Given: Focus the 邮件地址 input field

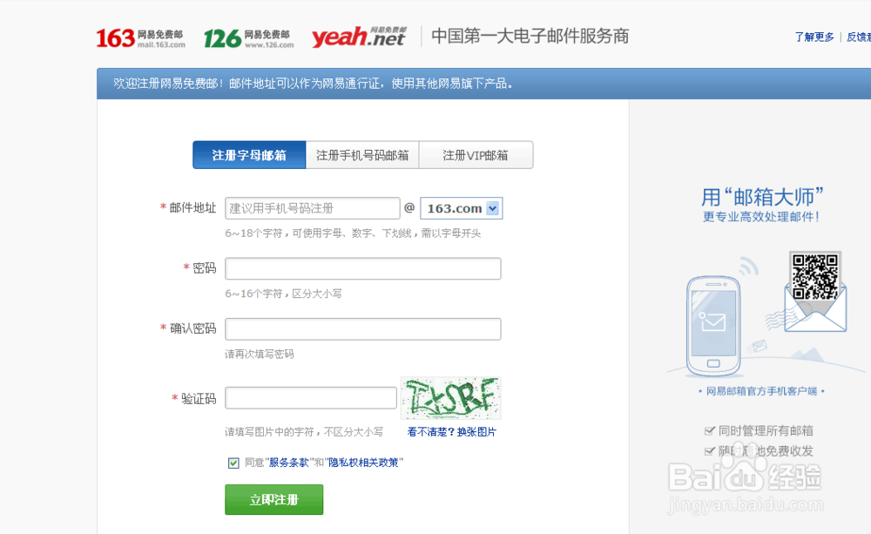Looking at the screenshot, I should point(312,208).
